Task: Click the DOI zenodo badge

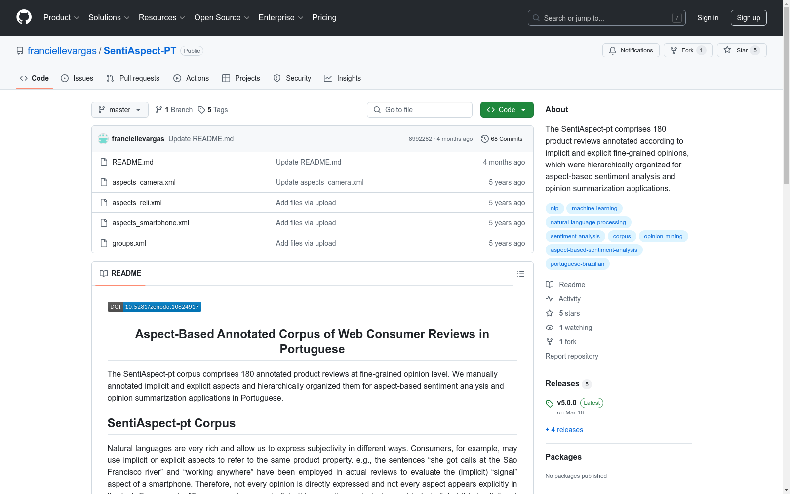Action: click(155, 307)
